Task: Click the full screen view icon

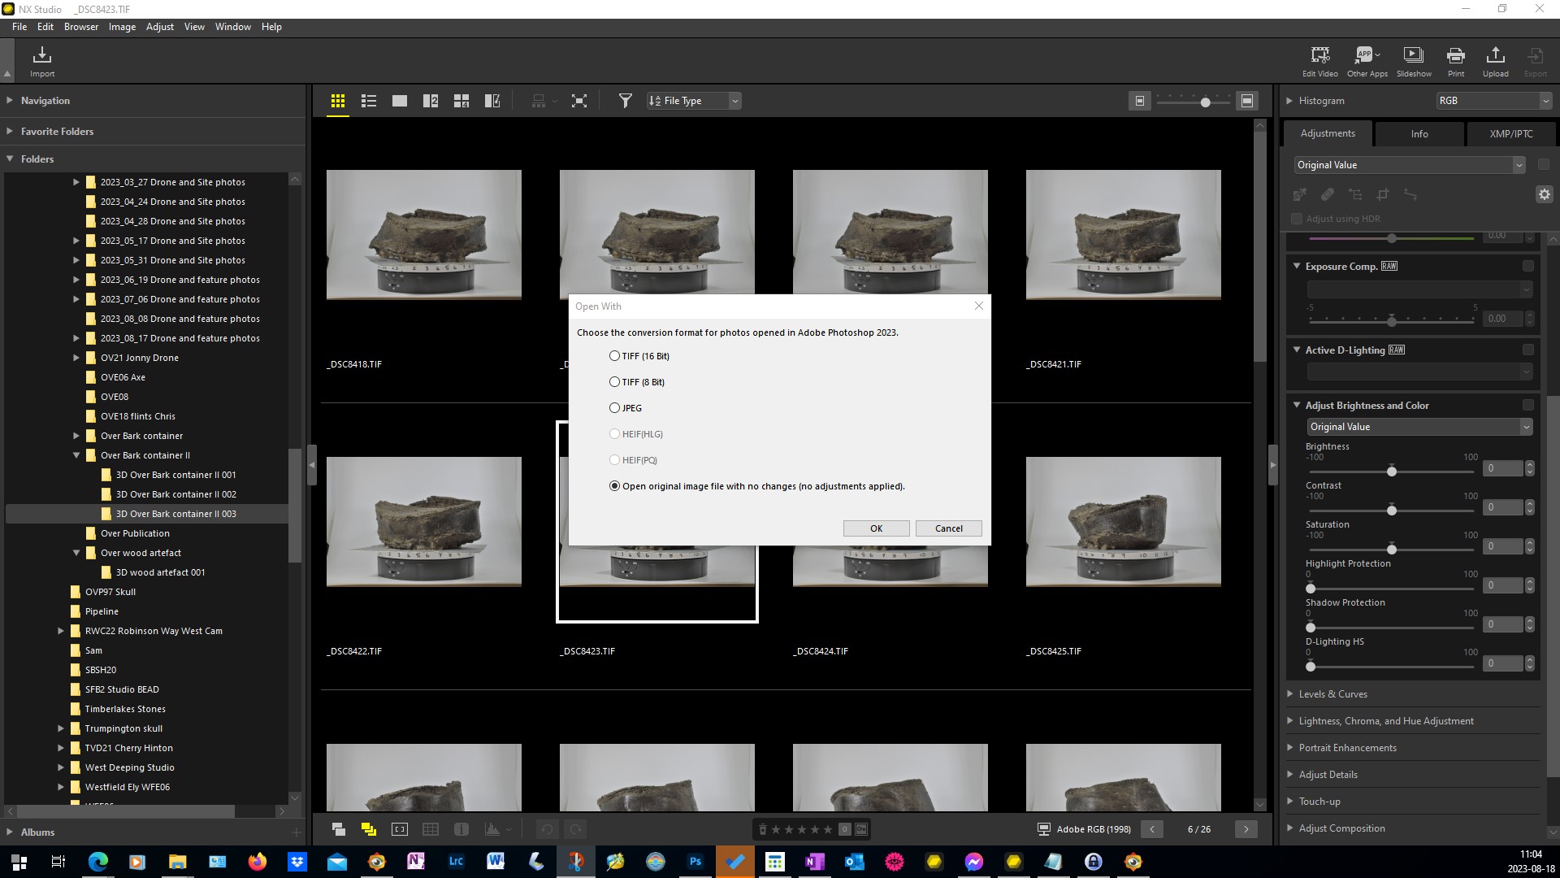Action: (578, 101)
